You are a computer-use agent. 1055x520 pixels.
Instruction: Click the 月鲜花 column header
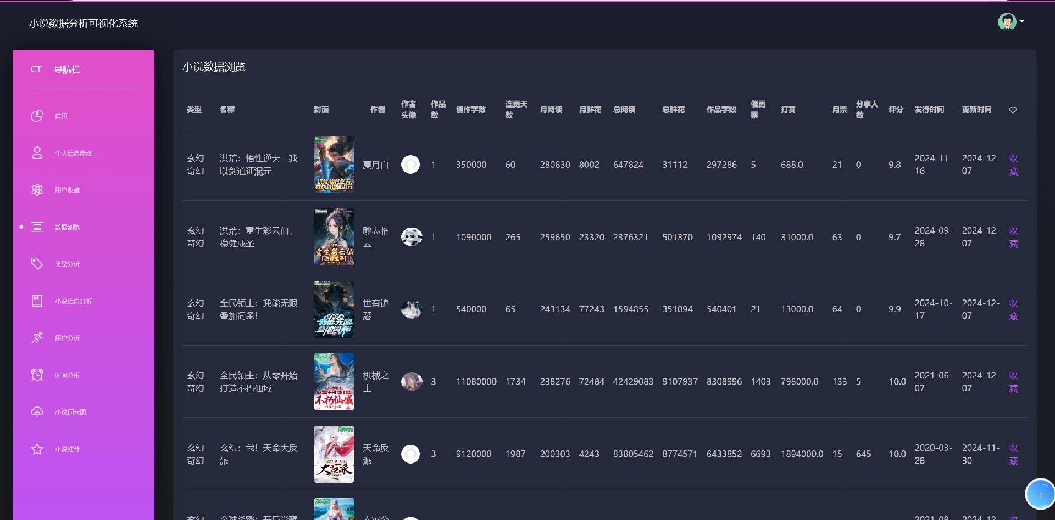(590, 110)
